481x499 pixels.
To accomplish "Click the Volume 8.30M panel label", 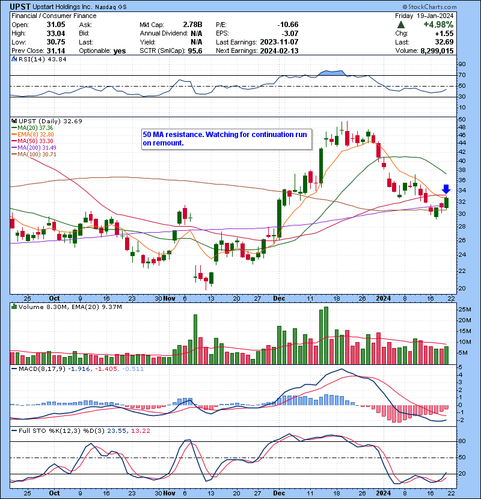I will (x=43, y=307).
